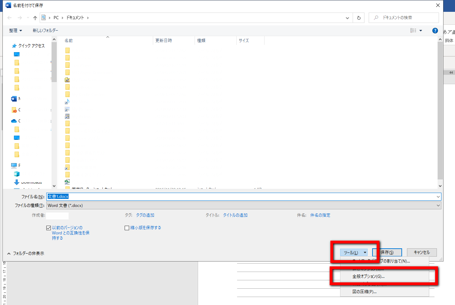Sort by サイズ column header
455x305 pixels.
point(250,40)
